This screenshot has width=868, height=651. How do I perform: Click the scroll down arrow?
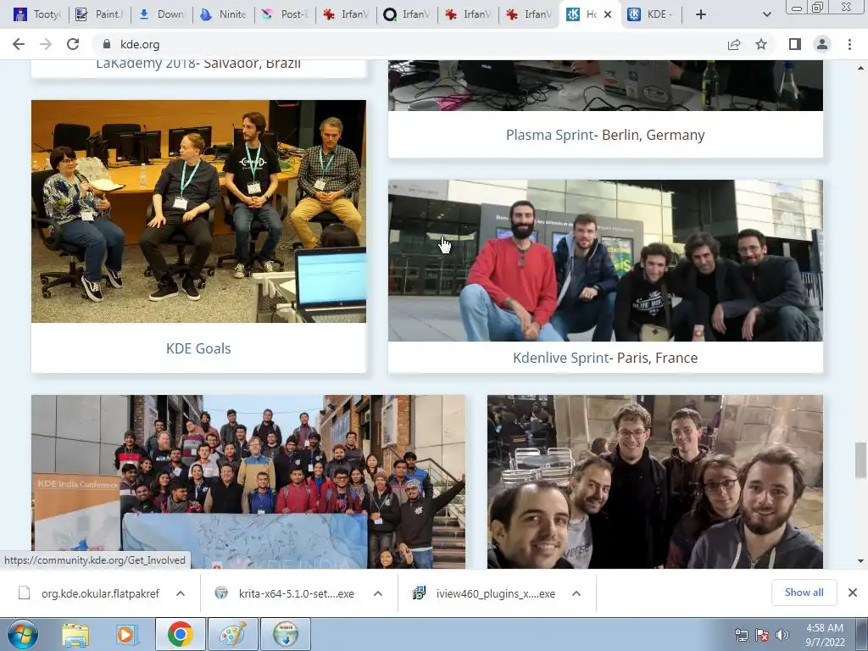(x=860, y=561)
